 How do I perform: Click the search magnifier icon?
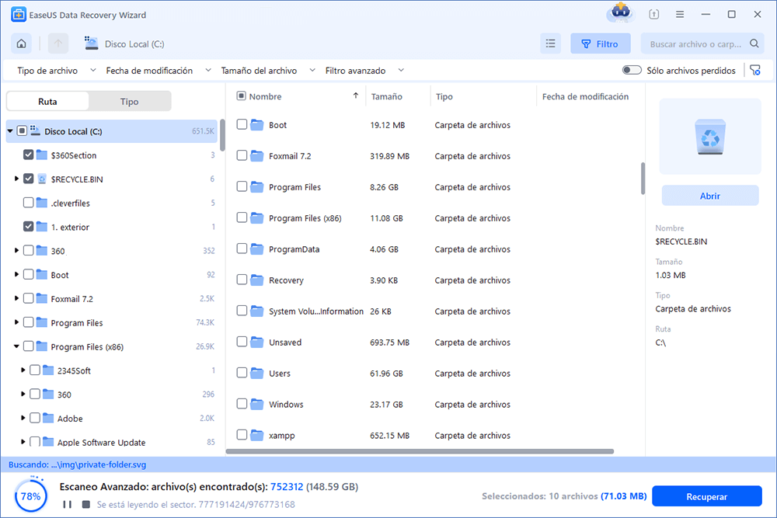coord(754,43)
